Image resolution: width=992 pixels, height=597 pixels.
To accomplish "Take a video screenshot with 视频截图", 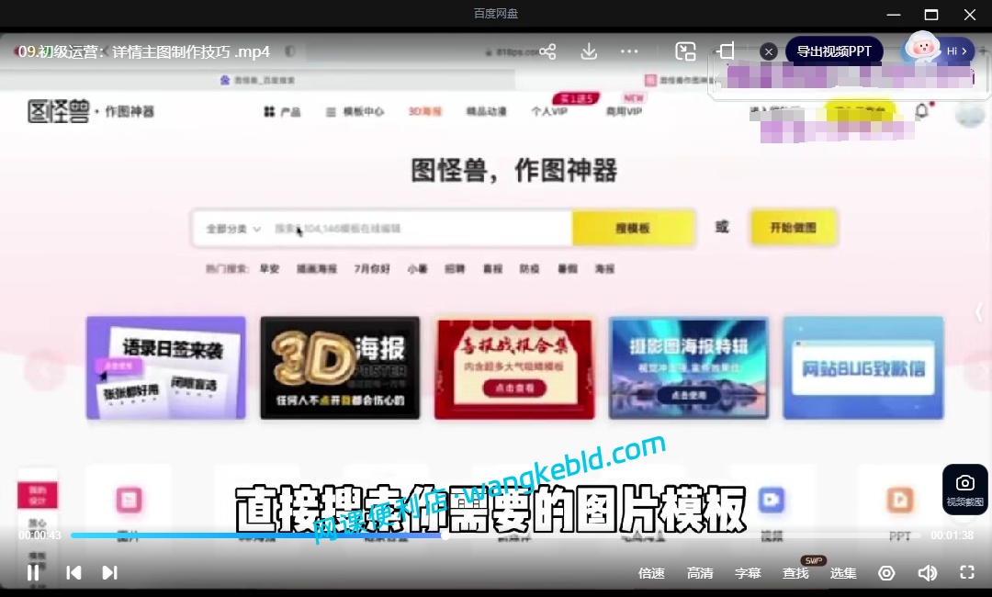I will click(x=964, y=490).
